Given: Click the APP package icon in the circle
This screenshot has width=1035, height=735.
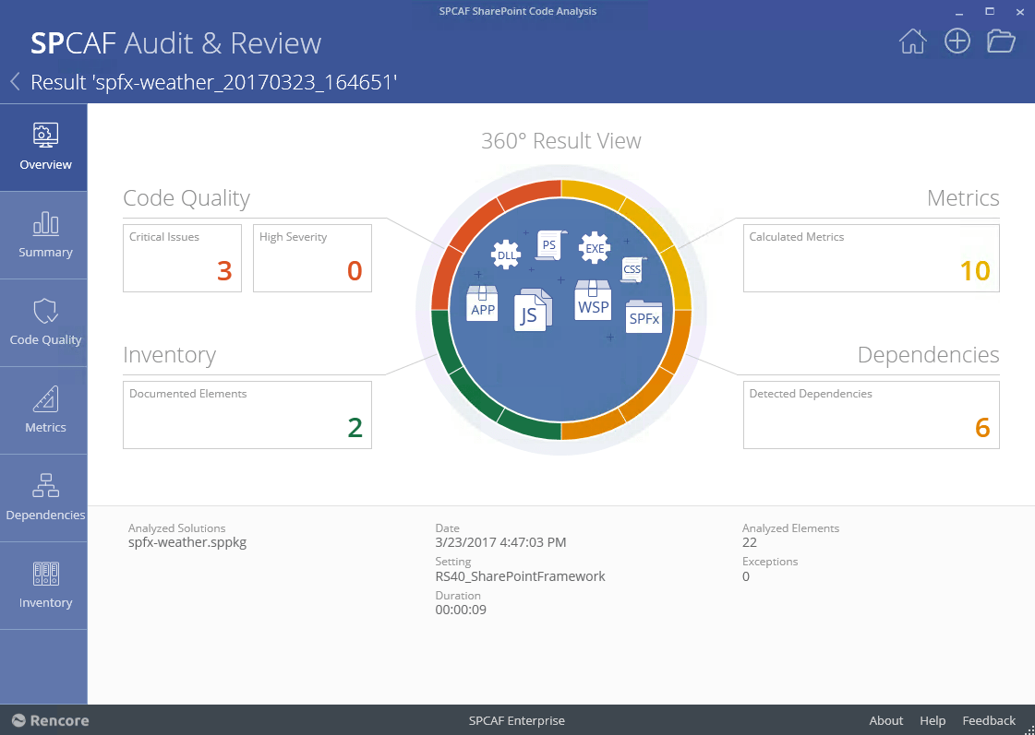Looking at the screenshot, I should click(x=483, y=303).
